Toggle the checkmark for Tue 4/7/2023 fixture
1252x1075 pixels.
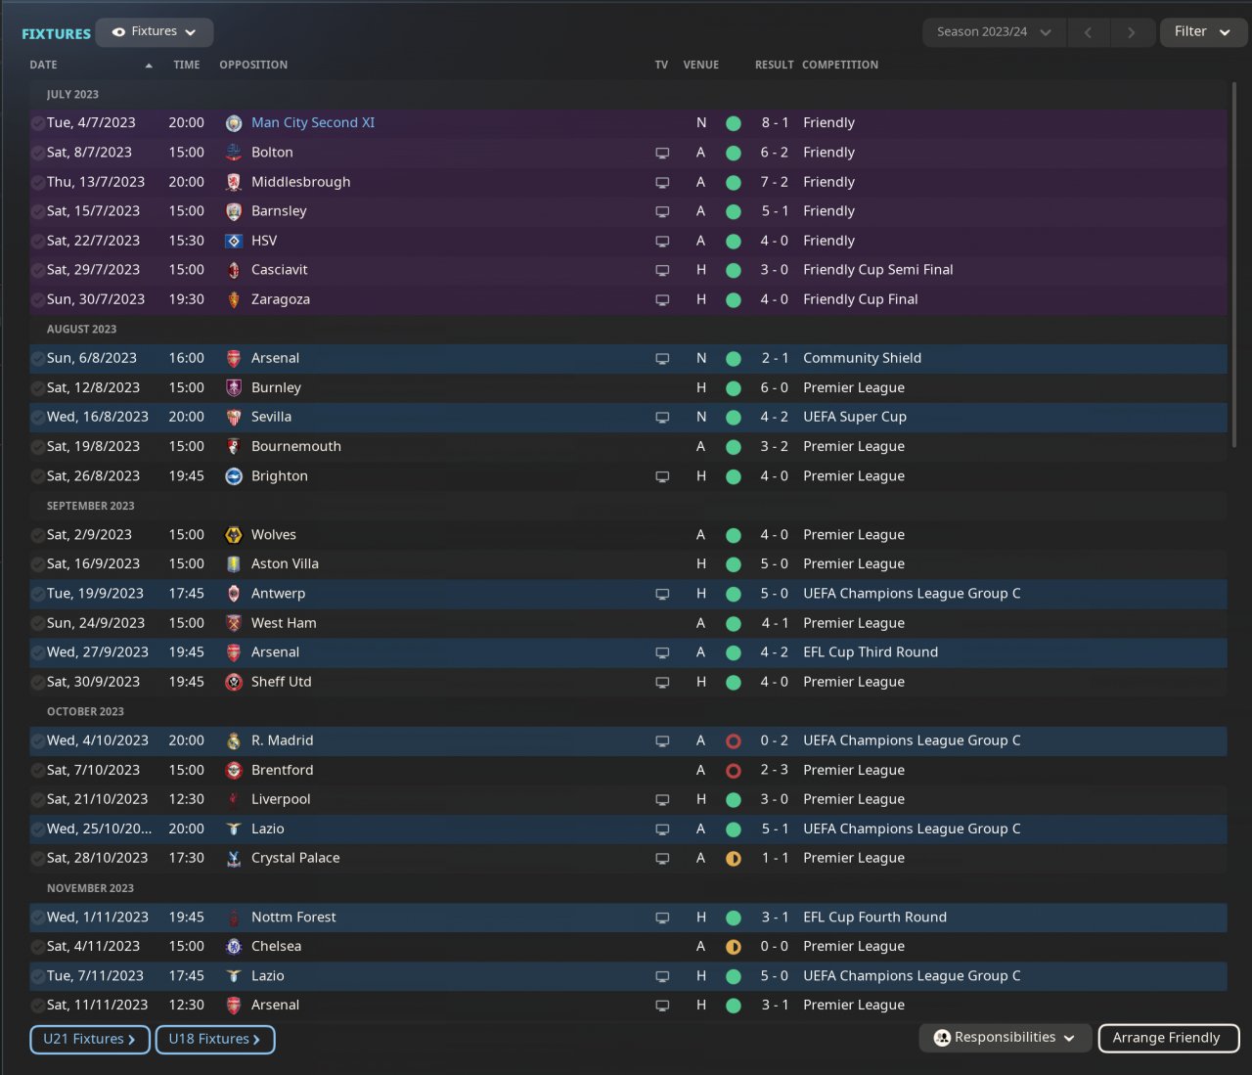coord(37,123)
